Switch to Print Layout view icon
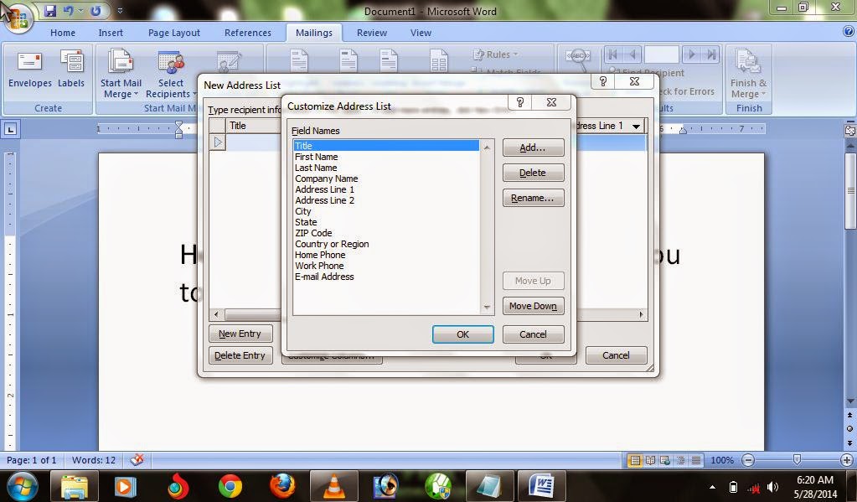 (634, 460)
